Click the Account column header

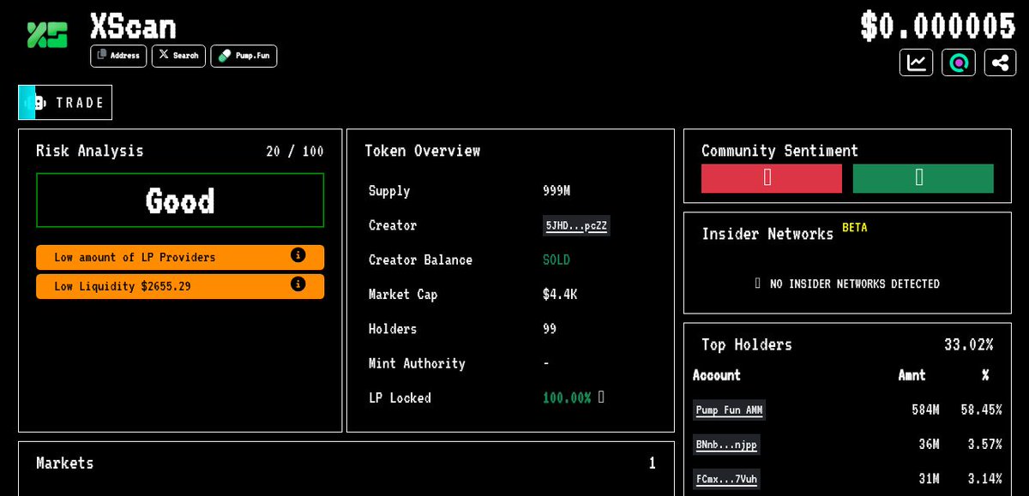[717, 375]
